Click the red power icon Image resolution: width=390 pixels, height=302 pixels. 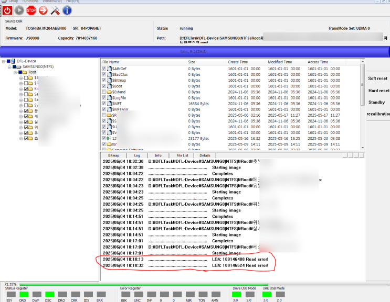pos(7,10)
